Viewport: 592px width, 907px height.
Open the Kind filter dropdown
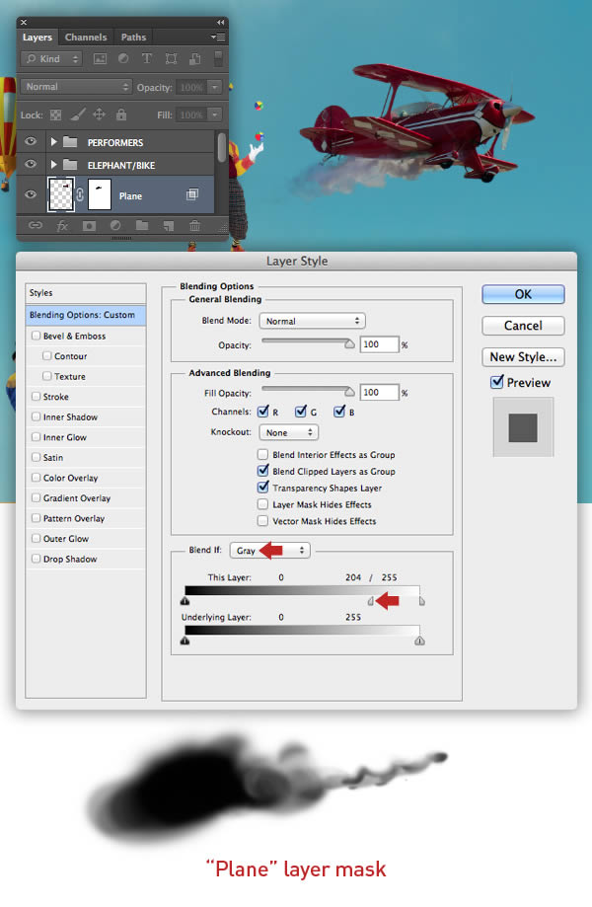tap(51, 59)
